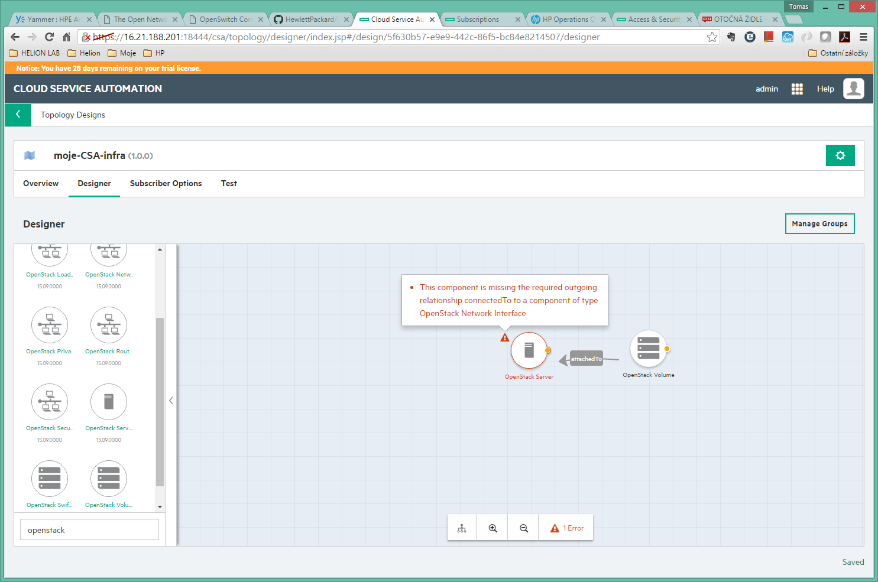Open the Test tab
The image size is (878, 582).
pos(229,183)
